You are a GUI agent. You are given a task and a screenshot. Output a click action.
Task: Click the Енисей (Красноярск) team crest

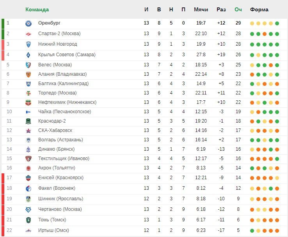pyautogui.click(x=28, y=178)
